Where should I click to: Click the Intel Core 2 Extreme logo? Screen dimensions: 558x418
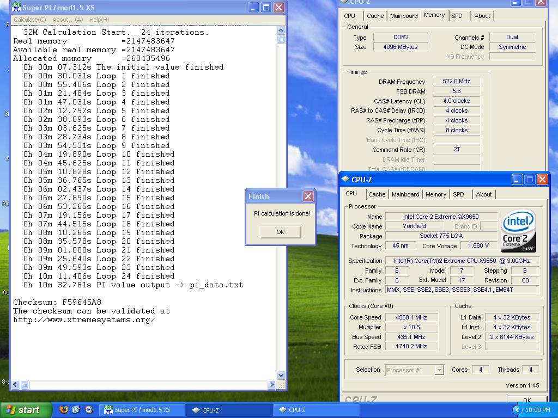click(518, 231)
